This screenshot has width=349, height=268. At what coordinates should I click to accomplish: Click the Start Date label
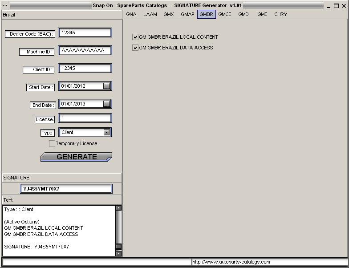40,87
